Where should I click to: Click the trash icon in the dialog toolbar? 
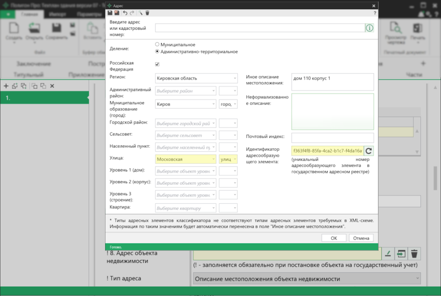coord(147,13)
